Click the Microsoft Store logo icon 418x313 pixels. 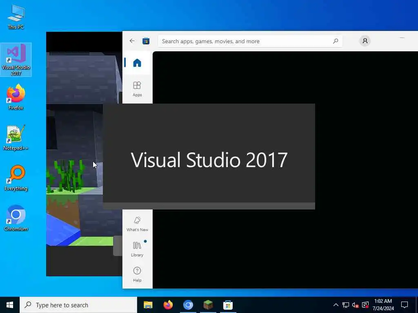coord(146,41)
